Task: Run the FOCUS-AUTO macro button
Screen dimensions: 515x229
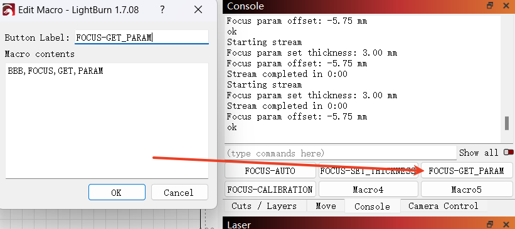Action: pyautogui.click(x=270, y=171)
